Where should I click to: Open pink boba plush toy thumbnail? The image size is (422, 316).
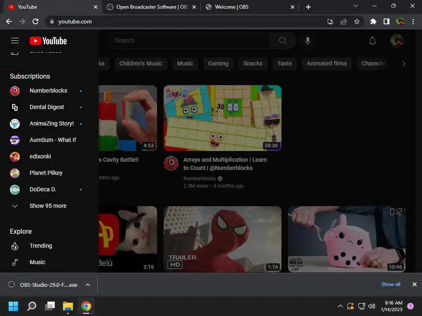347,239
